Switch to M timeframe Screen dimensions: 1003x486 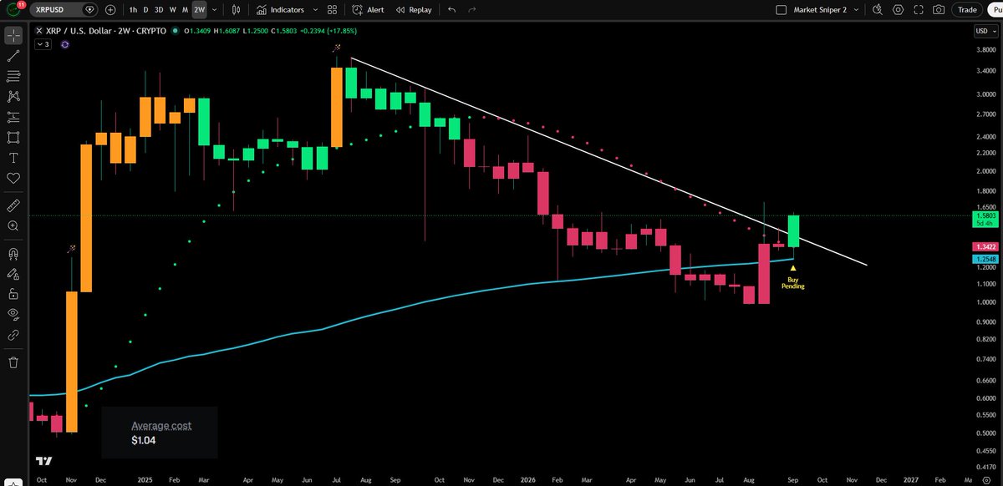[x=185, y=10]
